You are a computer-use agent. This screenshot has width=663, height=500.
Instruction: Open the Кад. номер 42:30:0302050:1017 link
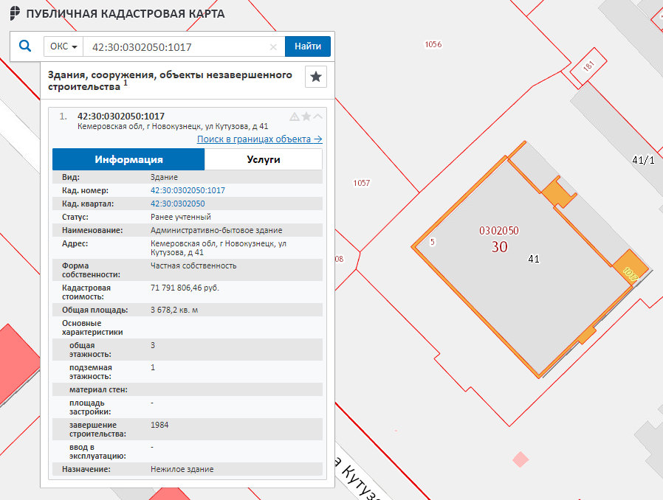coord(188,190)
